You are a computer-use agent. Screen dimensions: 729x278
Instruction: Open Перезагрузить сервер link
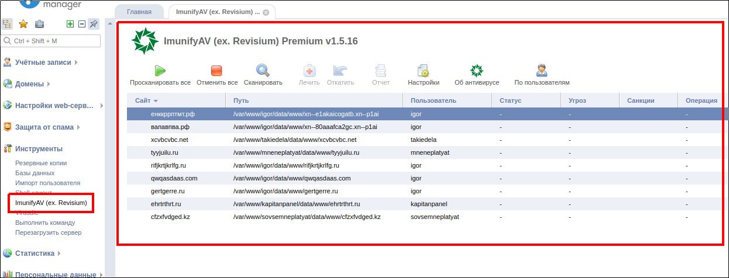pos(49,232)
